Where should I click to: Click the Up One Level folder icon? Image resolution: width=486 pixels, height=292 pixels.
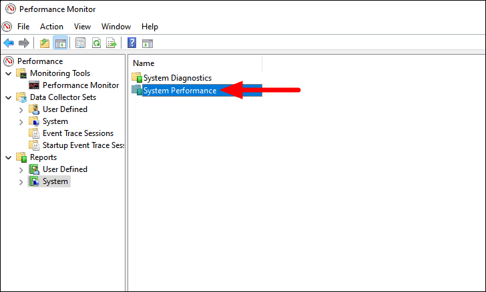(45, 43)
